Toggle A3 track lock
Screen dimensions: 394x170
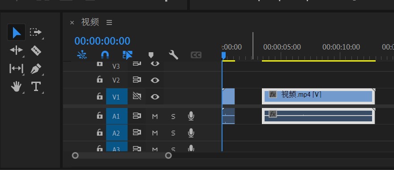tap(100, 148)
